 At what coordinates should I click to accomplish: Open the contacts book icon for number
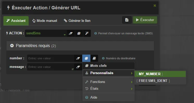pos(94,58)
